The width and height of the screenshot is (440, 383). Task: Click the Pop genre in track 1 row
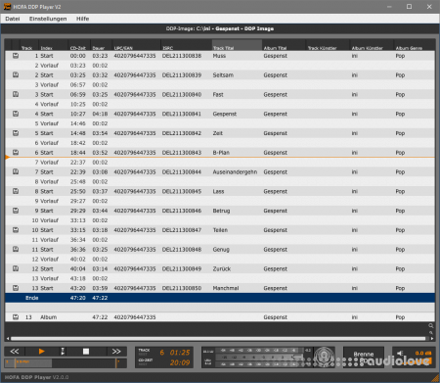point(400,56)
